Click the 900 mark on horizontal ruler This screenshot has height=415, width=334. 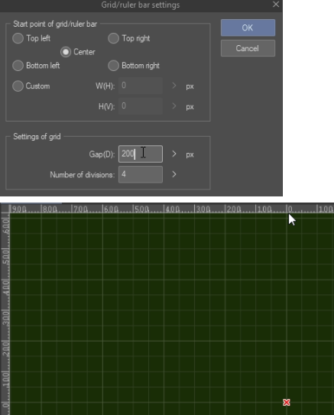click(19, 209)
